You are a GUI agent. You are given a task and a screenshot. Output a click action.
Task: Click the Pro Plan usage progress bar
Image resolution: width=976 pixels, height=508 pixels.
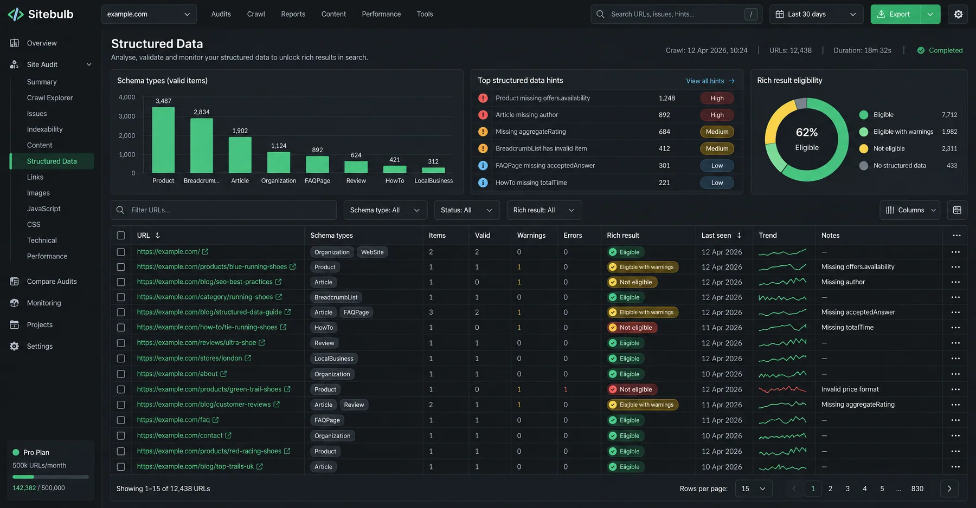point(50,477)
